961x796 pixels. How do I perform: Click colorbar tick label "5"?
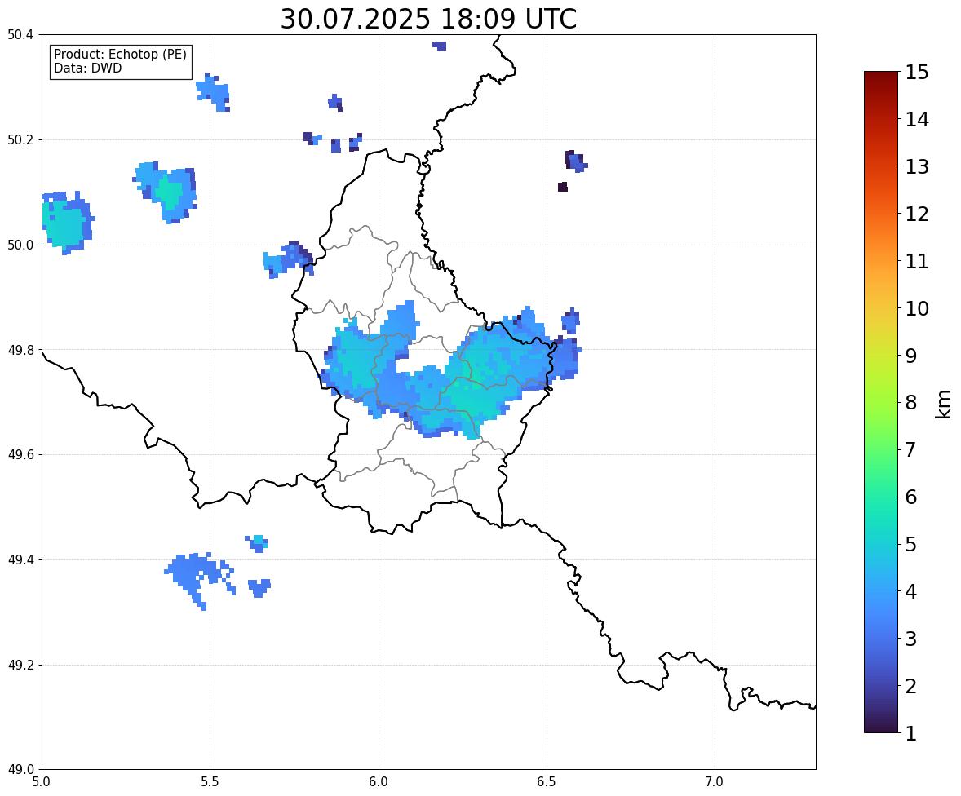[910, 544]
